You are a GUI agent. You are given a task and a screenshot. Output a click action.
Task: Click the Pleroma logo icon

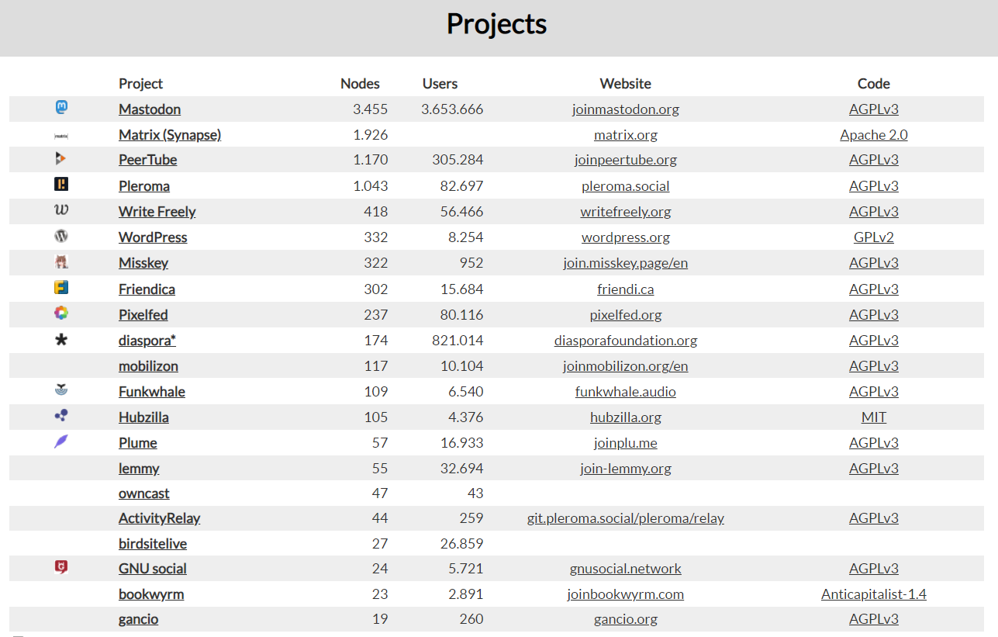[x=61, y=185]
